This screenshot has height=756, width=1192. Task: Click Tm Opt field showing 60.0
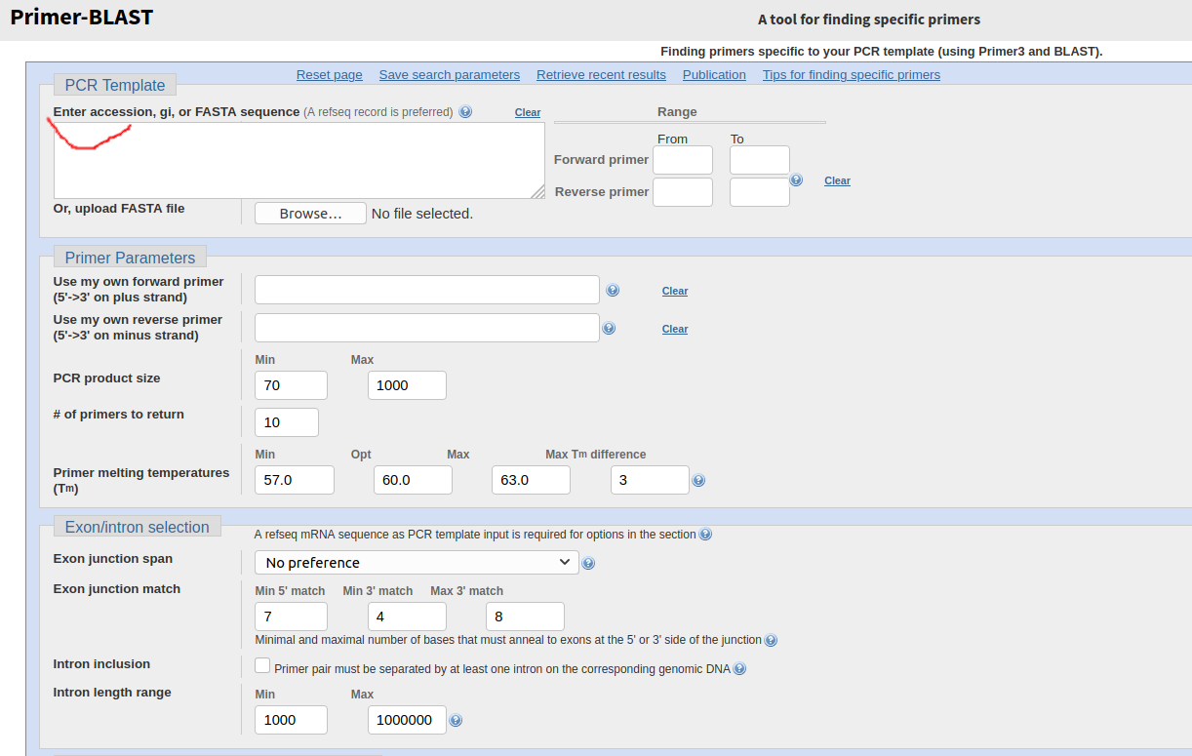click(x=413, y=480)
